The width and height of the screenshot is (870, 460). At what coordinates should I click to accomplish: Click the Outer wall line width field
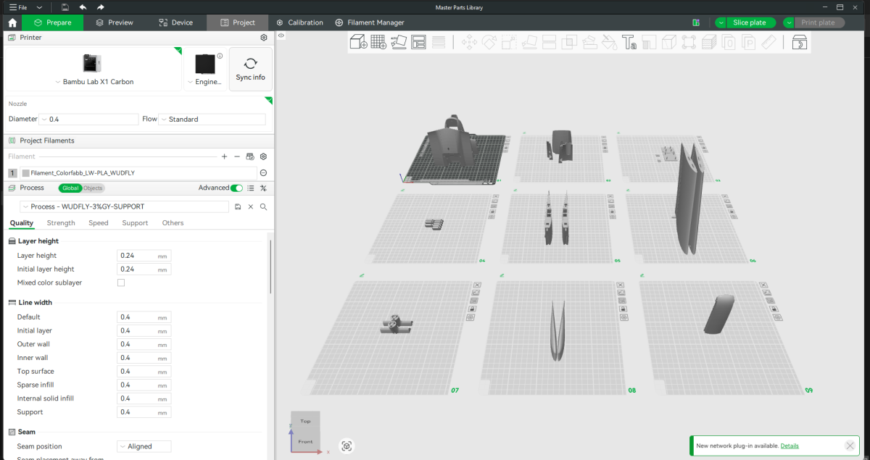click(144, 344)
